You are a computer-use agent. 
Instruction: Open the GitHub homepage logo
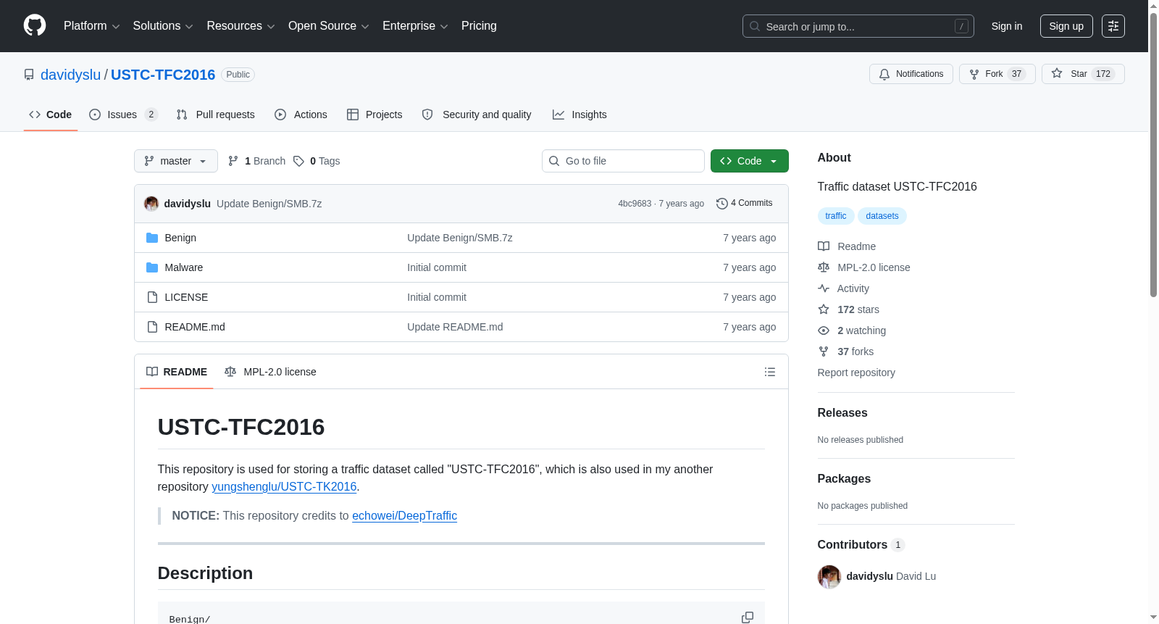click(35, 26)
